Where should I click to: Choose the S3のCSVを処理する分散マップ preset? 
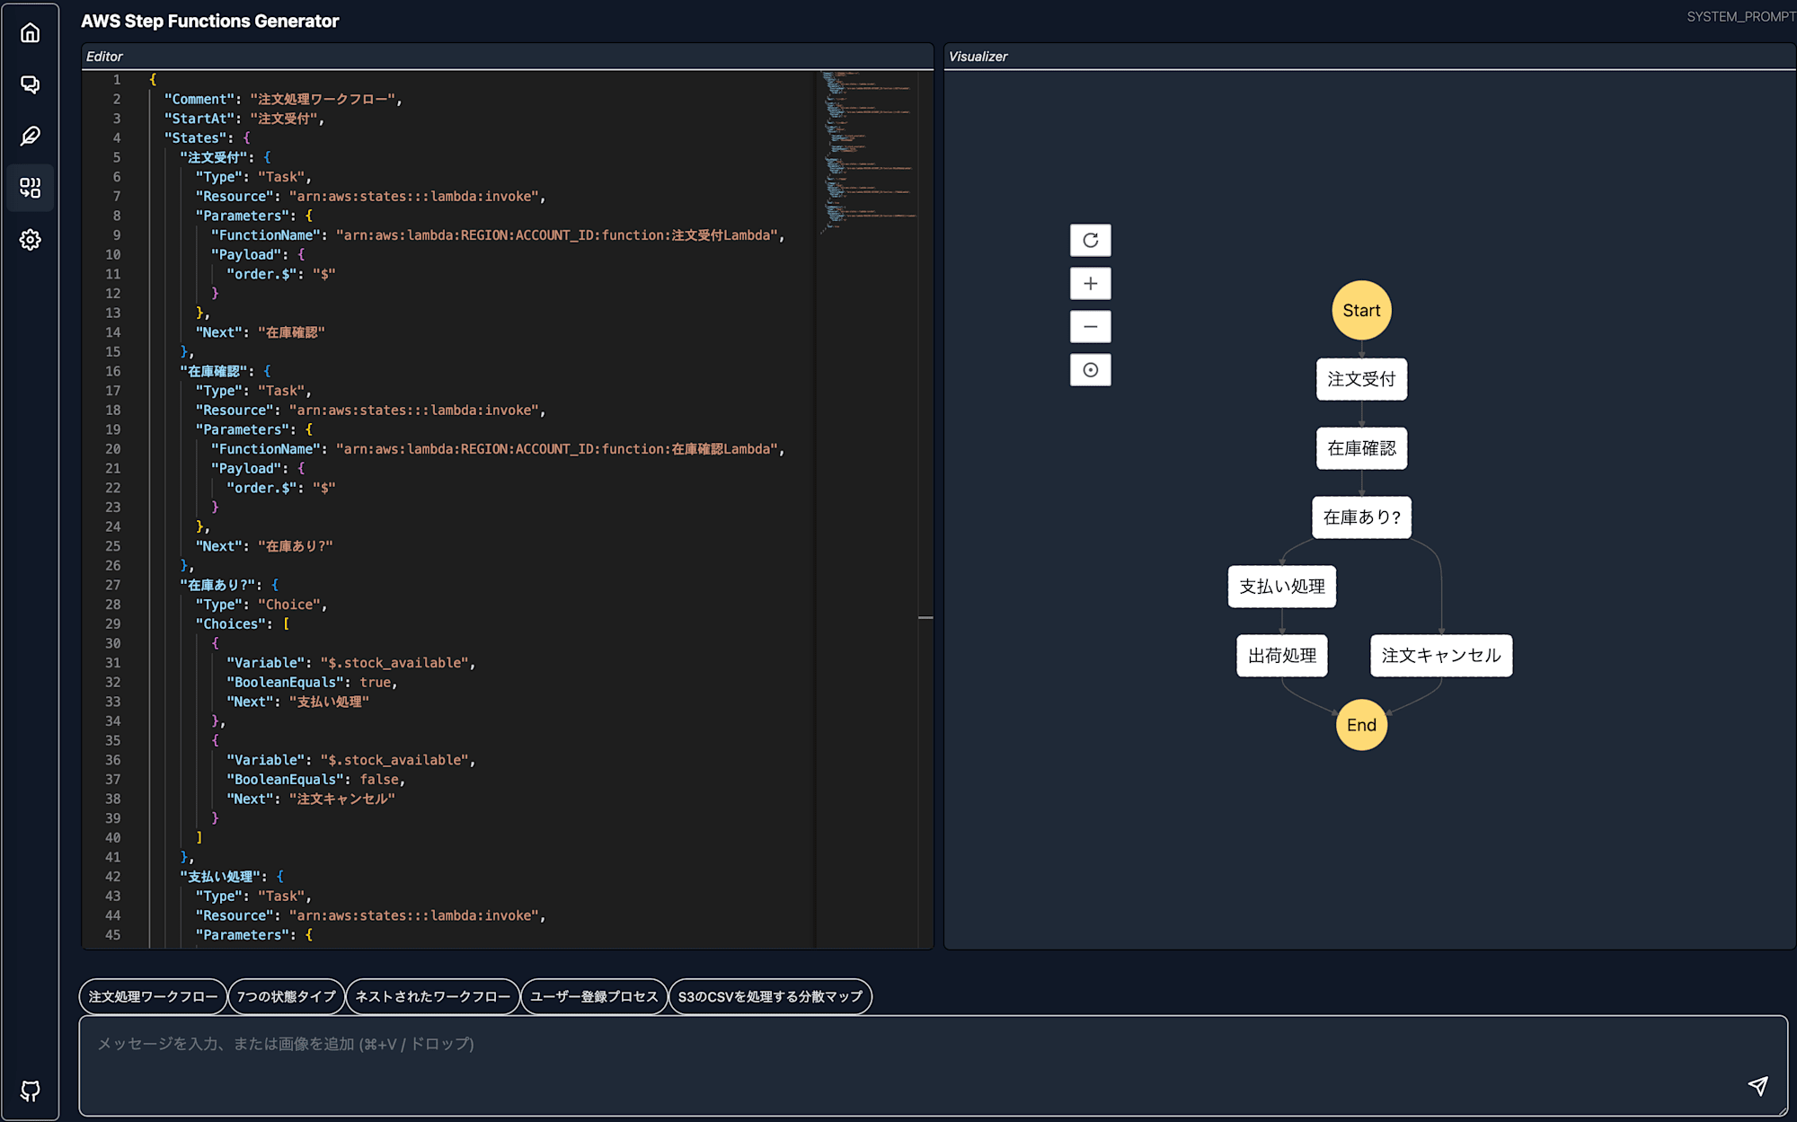coord(770,996)
